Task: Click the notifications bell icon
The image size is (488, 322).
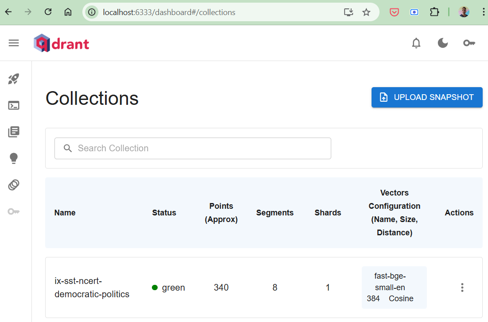Action: click(x=416, y=43)
